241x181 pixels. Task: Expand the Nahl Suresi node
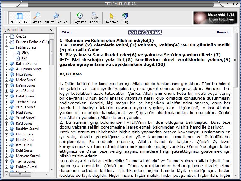tap(6, 140)
